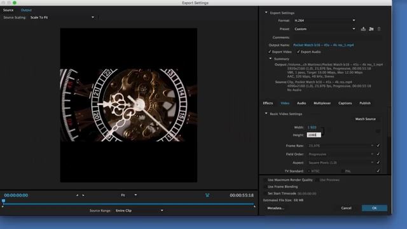
Task: Save the current export preset
Action: (x=363, y=29)
